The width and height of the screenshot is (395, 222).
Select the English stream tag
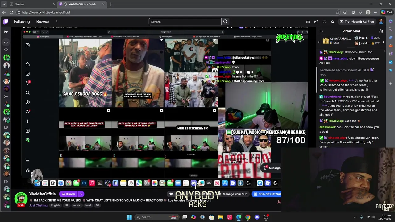(56, 205)
